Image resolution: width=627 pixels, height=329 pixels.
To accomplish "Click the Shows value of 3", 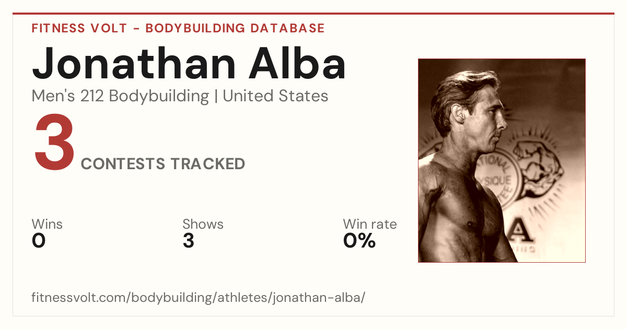I will coord(189,241).
